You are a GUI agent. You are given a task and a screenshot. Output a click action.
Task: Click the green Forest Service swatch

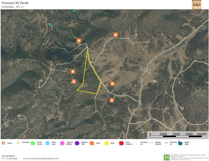(33, 143)
